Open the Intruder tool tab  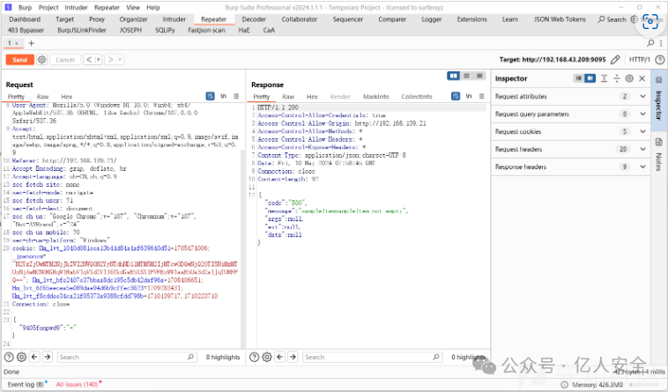174,19
